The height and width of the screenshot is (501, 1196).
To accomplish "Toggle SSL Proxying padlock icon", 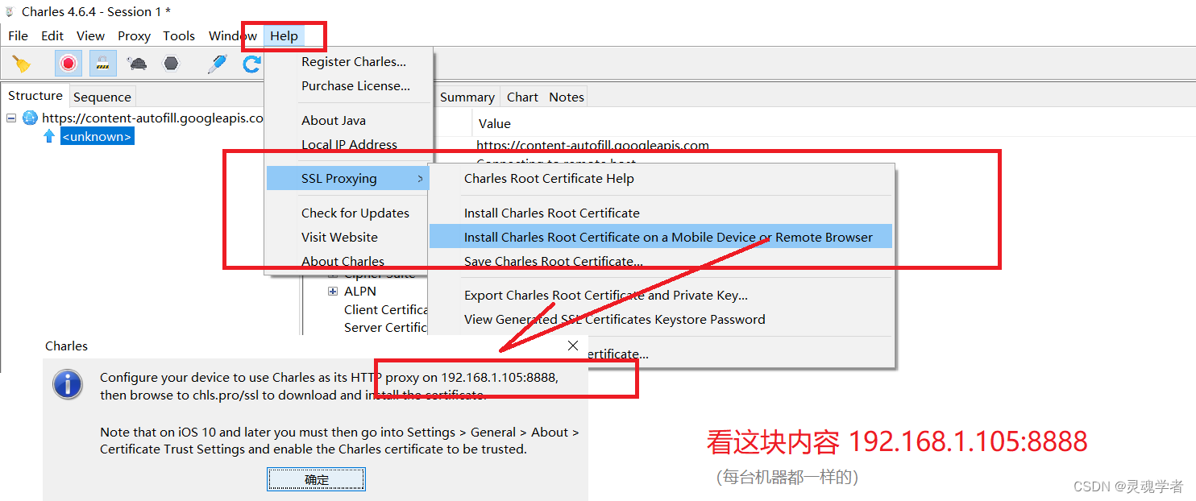I will click(x=103, y=64).
